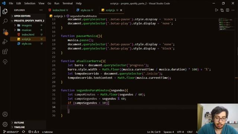Open the Terminal menu
Image resolution: width=238 pixels, height=134 pixels.
[67, 3]
